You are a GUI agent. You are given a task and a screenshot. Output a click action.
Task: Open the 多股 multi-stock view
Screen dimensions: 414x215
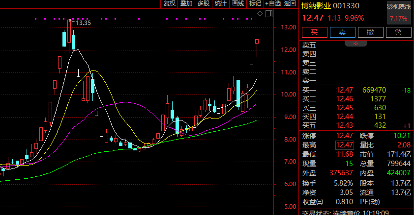pyautogui.click(x=204, y=3)
